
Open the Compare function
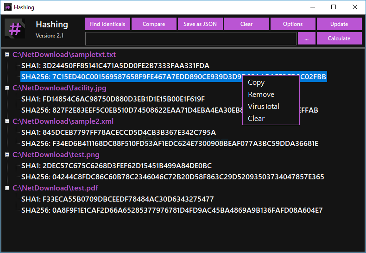click(154, 24)
